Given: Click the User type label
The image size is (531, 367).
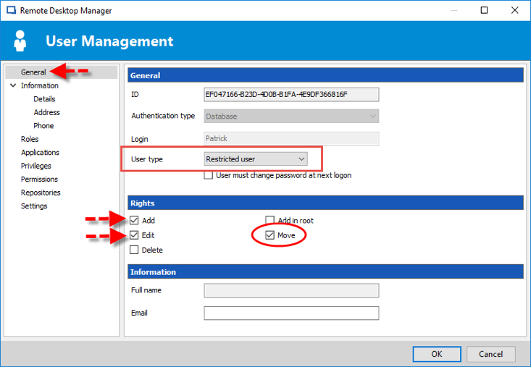Looking at the screenshot, I should (147, 159).
